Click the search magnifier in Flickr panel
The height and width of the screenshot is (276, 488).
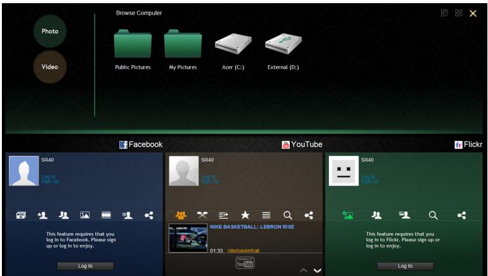[433, 215]
